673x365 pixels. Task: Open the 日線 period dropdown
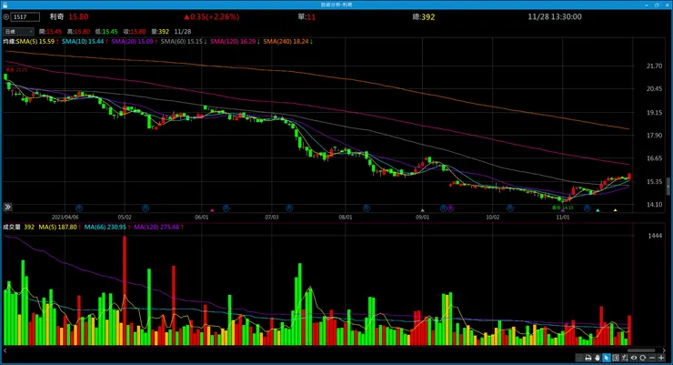(18, 31)
